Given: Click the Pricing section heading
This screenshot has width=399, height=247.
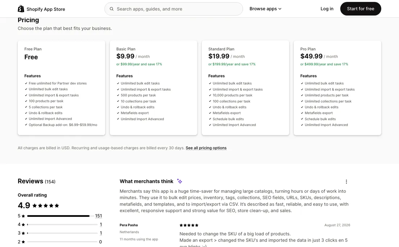Looking at the screenshot, I should click(28, 20).
